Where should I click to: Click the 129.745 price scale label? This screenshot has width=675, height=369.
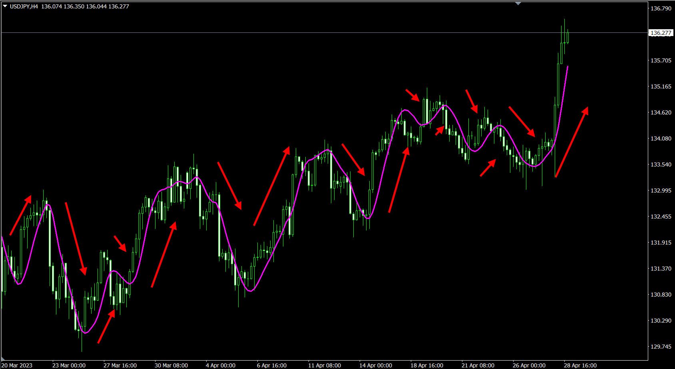point(661,347)
